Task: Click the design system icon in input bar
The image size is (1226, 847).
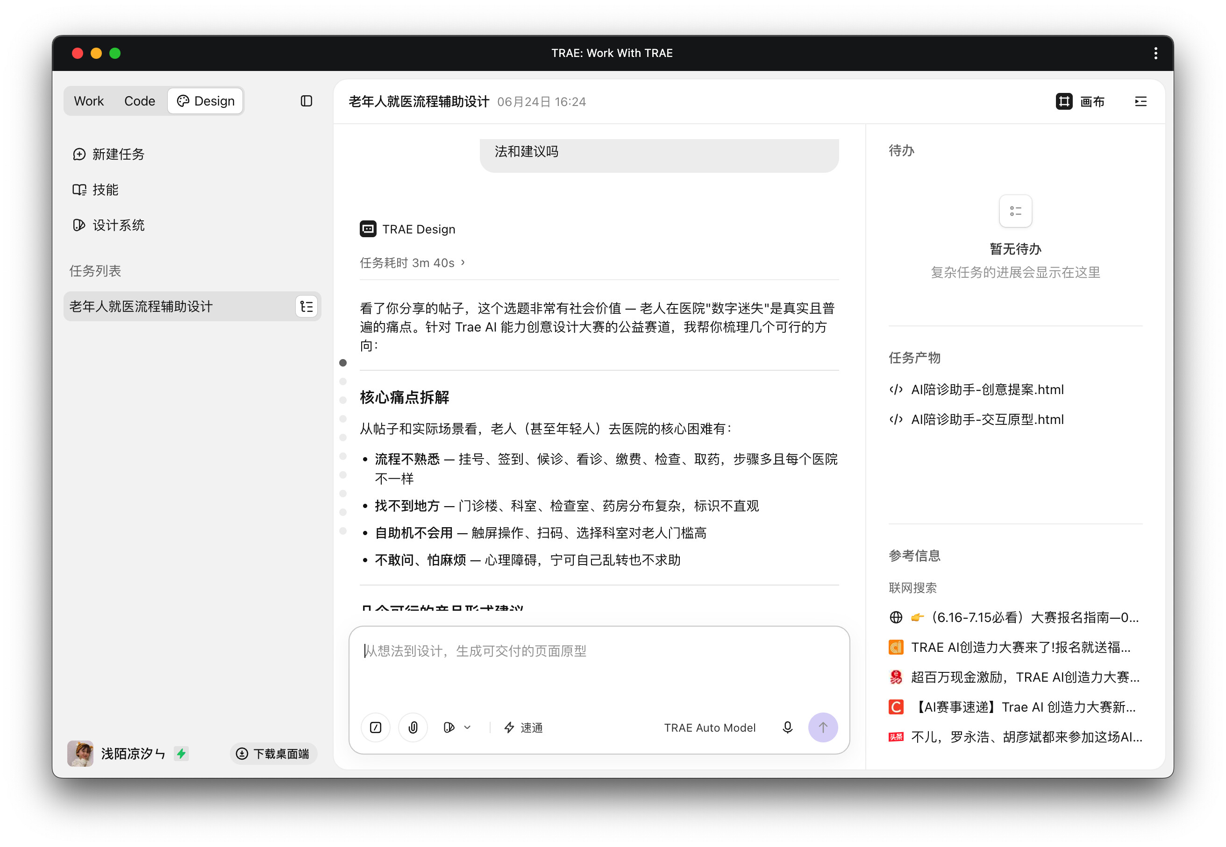Action: pos(449,727)
